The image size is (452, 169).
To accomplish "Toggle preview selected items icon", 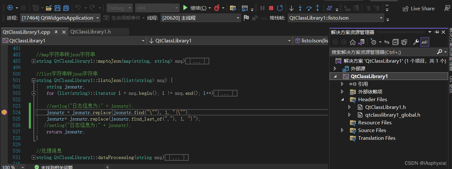I will [x=425, y=42].
